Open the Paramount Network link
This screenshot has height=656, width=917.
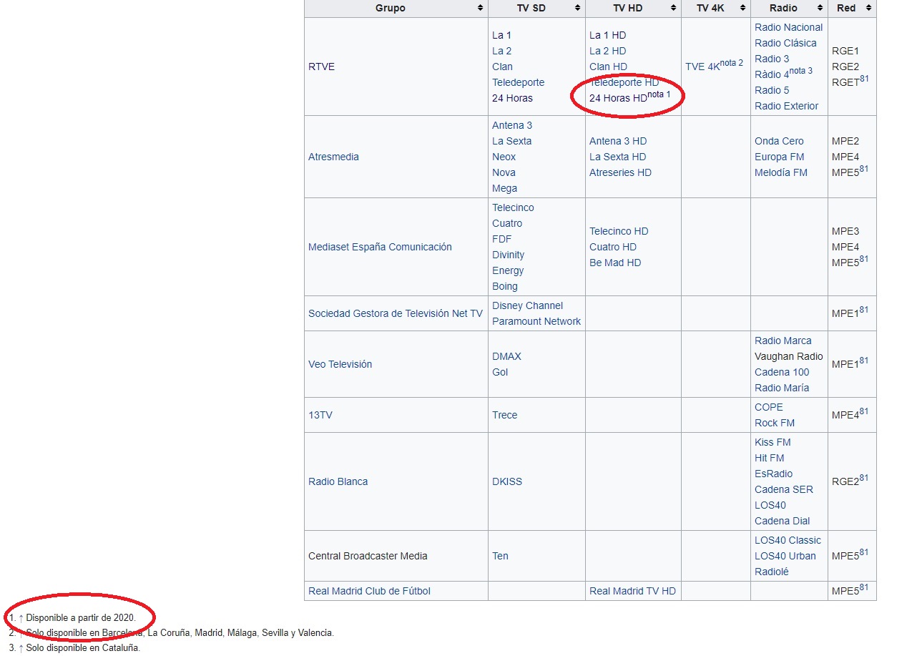coord(536,321)
